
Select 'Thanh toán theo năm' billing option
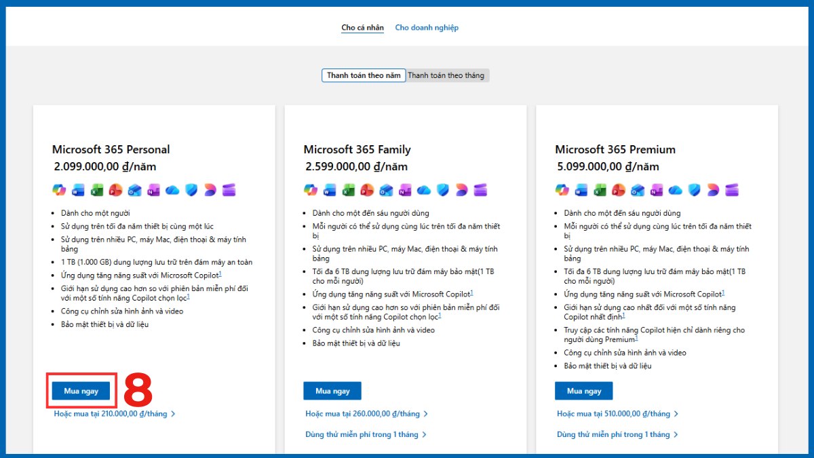364,75
